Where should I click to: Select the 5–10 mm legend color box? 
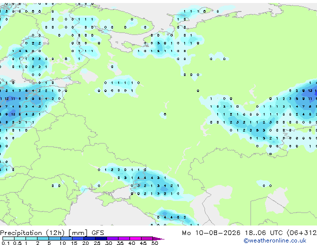click(54, 238)
